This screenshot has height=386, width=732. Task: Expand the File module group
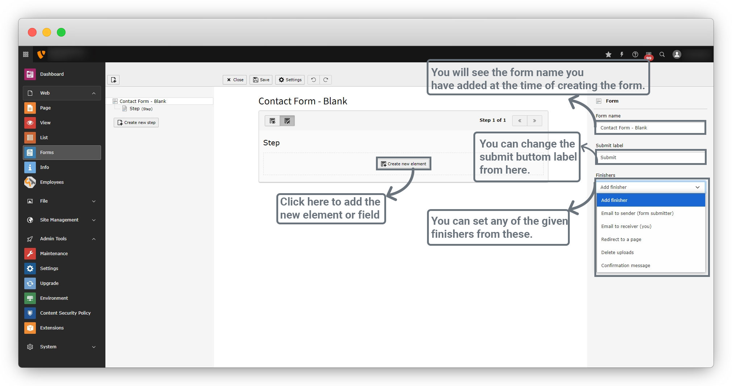click(x=94, y=201)
